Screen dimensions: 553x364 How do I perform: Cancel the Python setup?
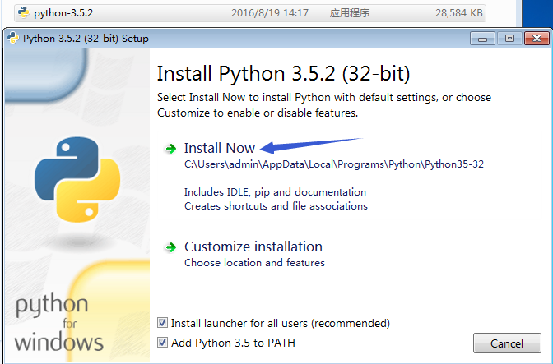507,343
